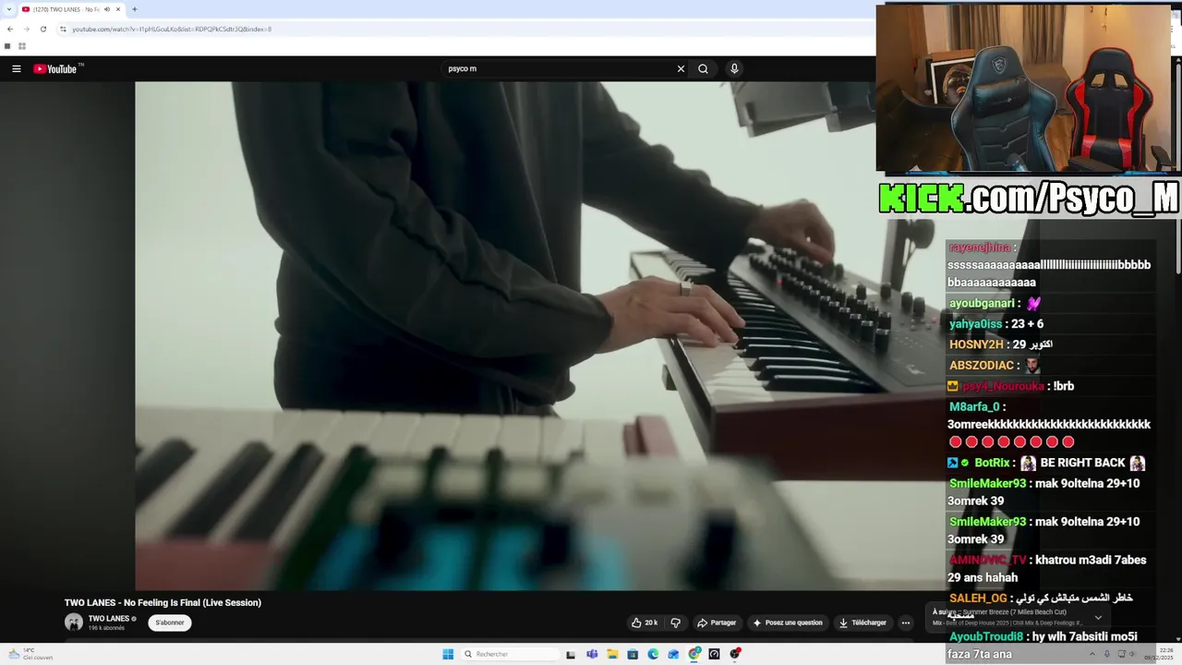Click chat username M8arfa_0
Screen dimensions: 1182x665
click(974, 406)
